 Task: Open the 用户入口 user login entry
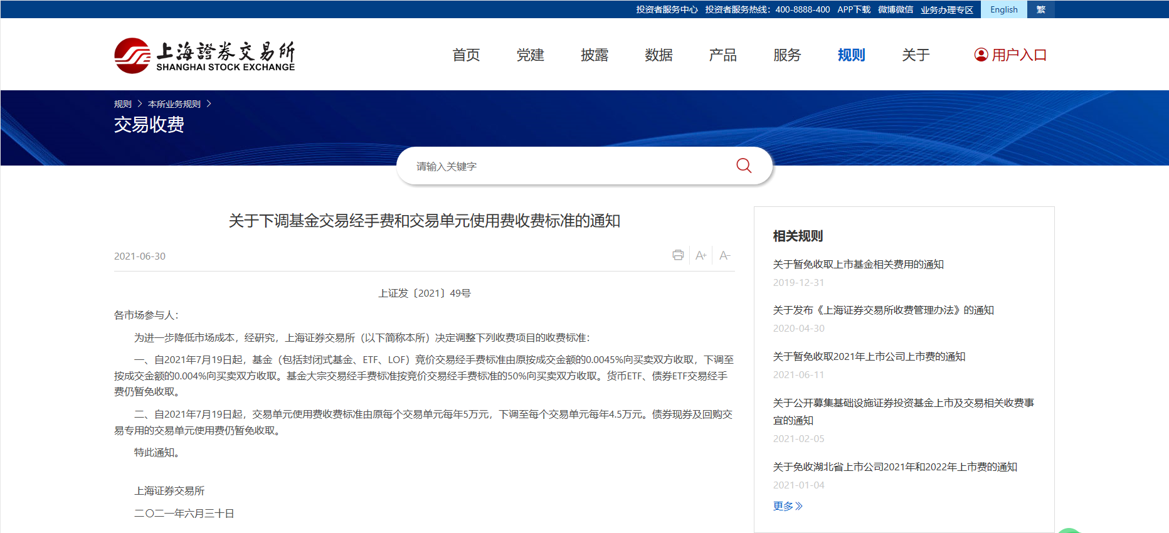[1010, 55]
